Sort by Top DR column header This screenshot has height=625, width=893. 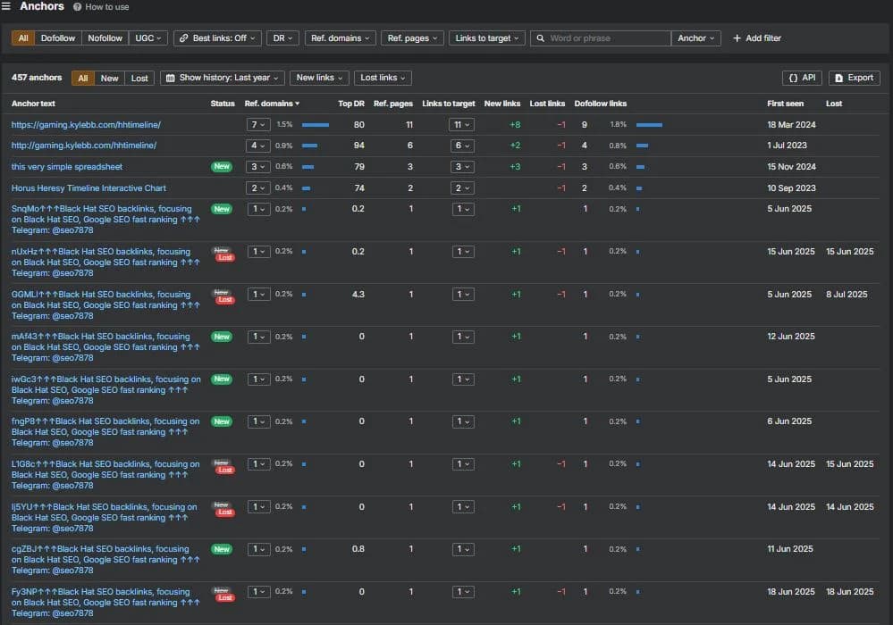[351, 104]
